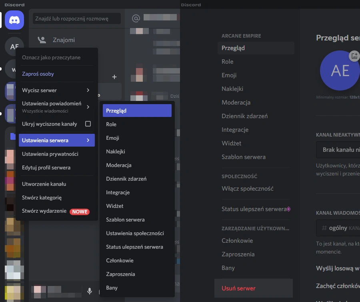This screenshot has width=360, height=302.
Task: Open 'Zaproszenia' in the settings sidebar
Action: tap(256, 254)
